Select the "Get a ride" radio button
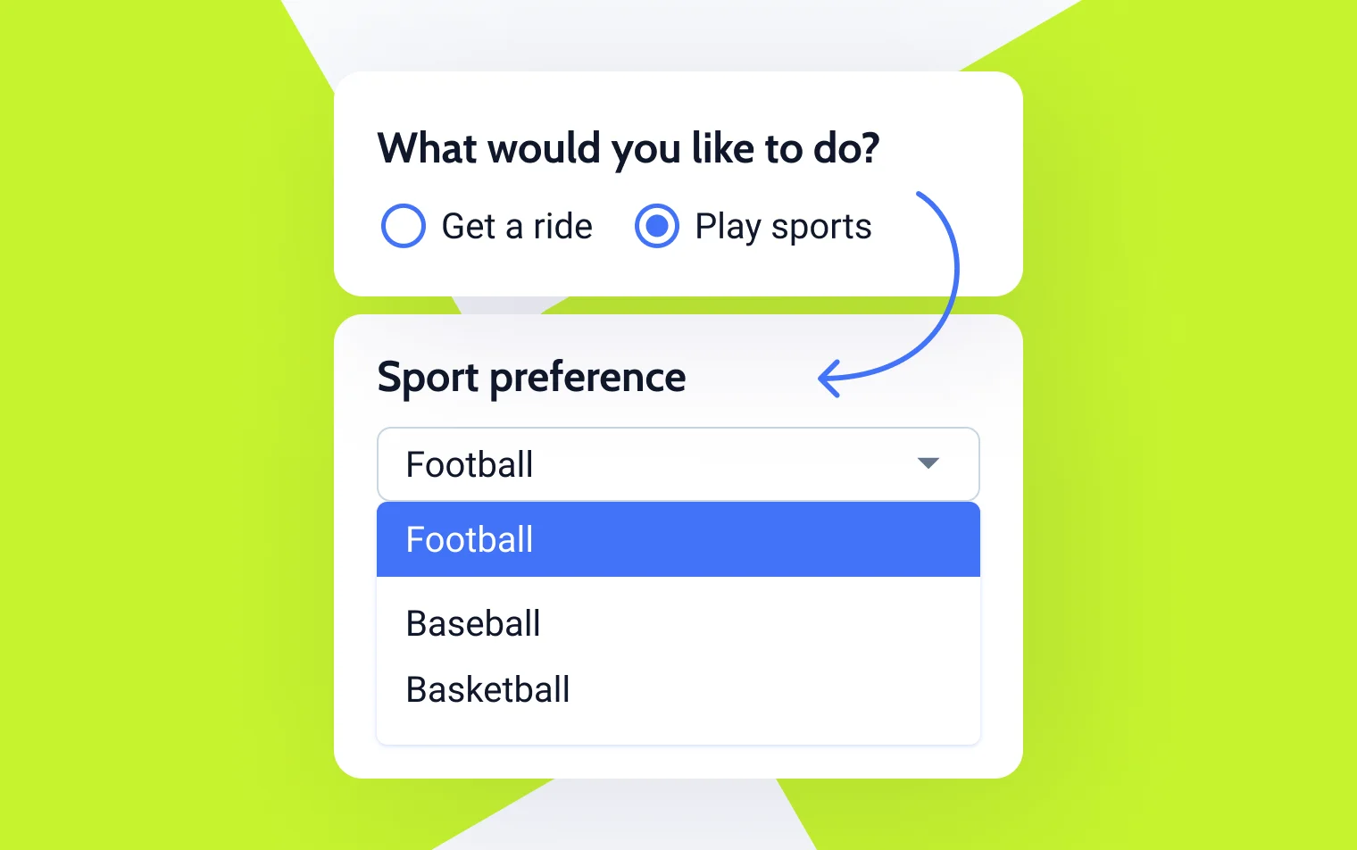 coord(403,226)
